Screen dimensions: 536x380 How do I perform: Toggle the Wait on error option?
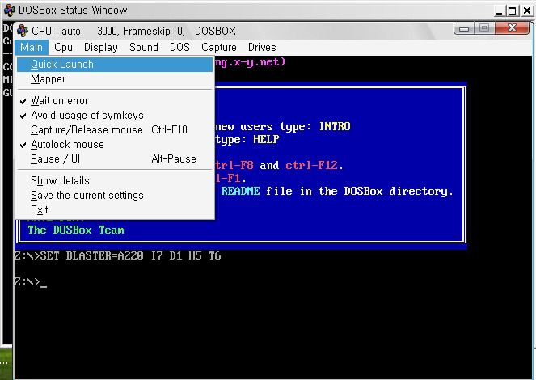[115, 101]
